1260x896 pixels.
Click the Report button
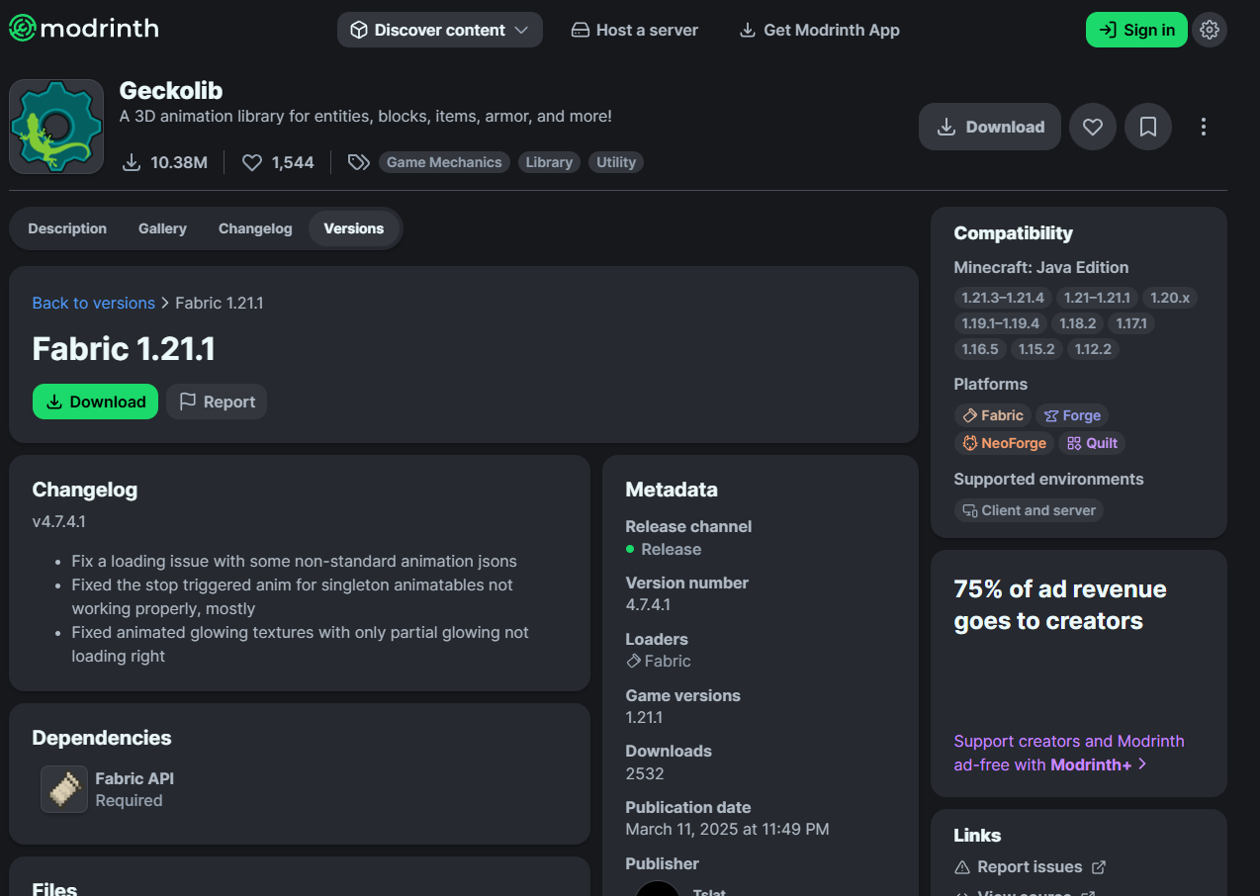(x=217, y=402)
